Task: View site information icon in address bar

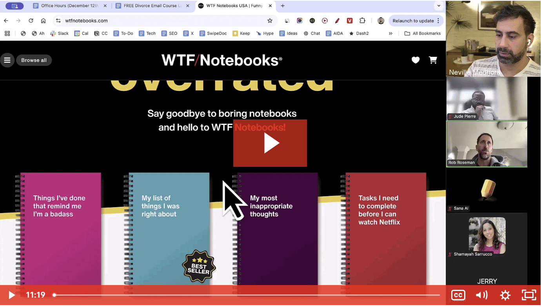Action: point(58,21)
